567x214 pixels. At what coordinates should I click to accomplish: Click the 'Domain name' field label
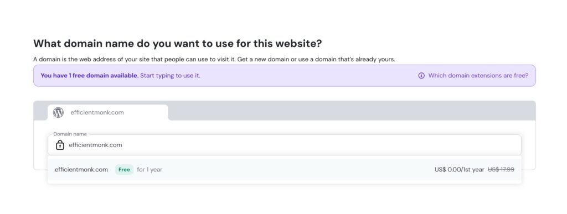[70, 134]
